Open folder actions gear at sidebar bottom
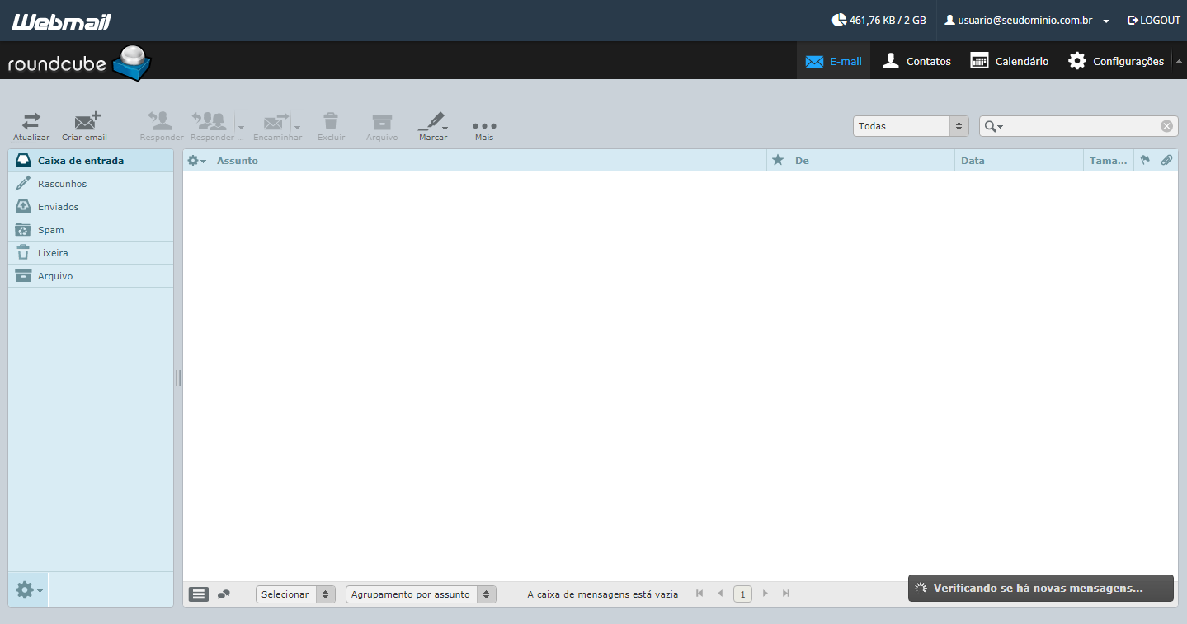The image size is (1187, 624). 28,589
